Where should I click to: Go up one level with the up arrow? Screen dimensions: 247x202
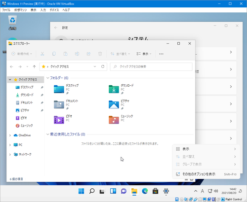coord(34,67)
